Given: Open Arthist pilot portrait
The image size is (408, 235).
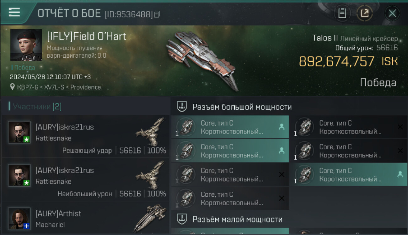Looking at the screenshot, I should click(x=19, y=219).
